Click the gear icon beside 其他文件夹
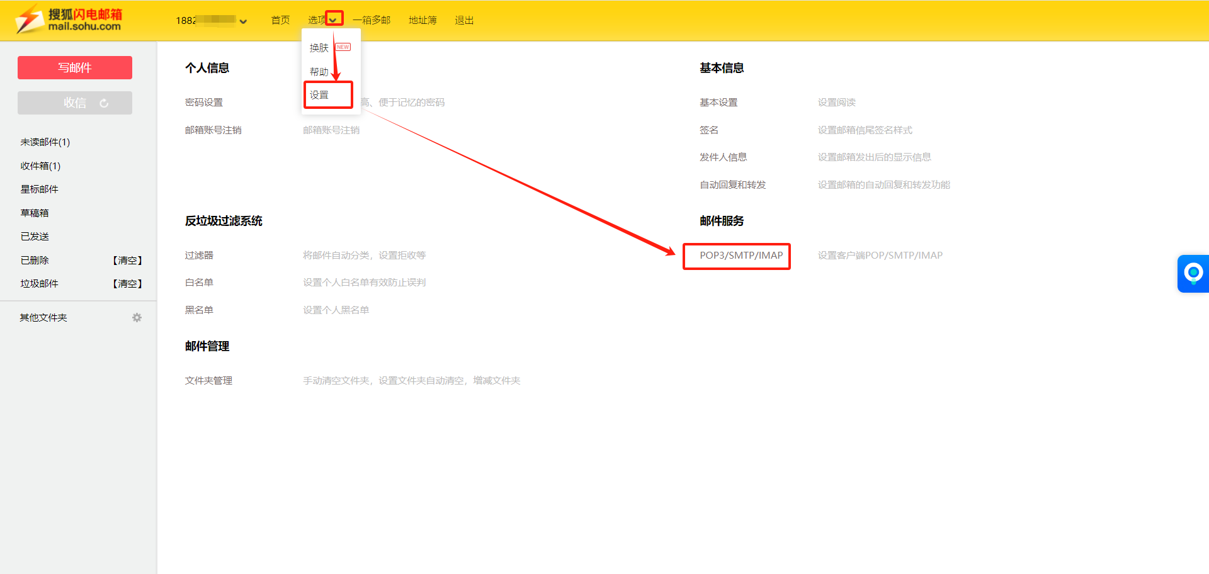Viewport: 1209px width, 574px height. coord(137,318)
